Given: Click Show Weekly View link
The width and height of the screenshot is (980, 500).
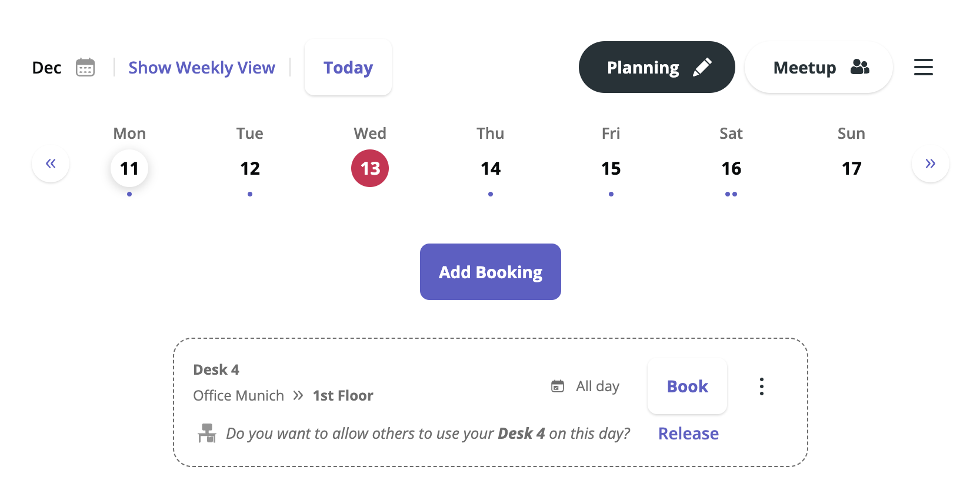Looking at the screenshot, I should click(x=202, y=68).
